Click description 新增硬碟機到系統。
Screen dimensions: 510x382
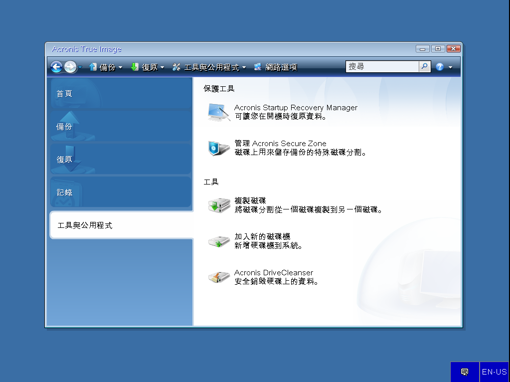coord(269,246)
